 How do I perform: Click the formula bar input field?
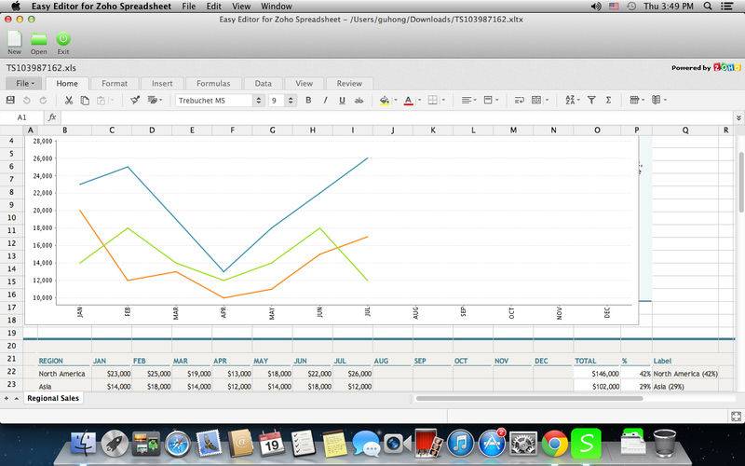pos(397,117)
